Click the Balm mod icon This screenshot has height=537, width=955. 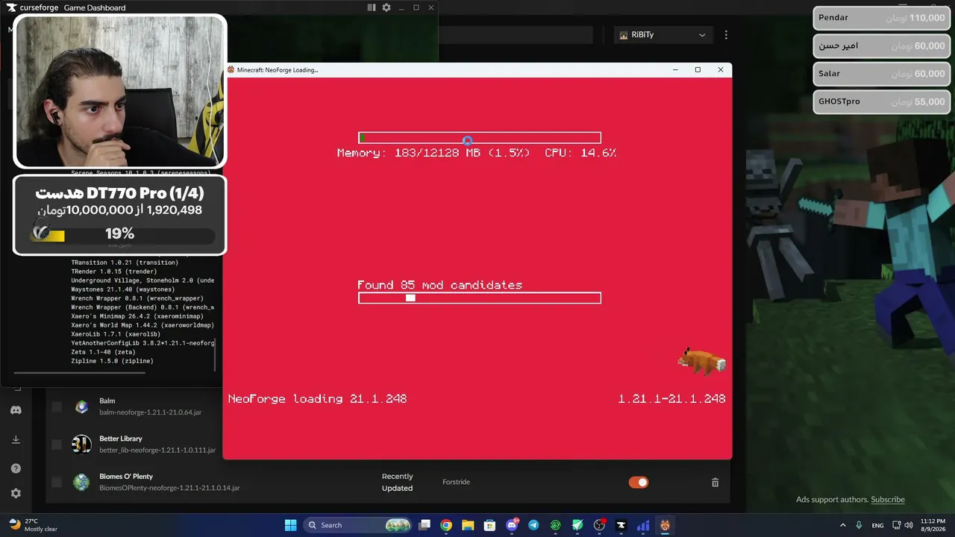81,406
